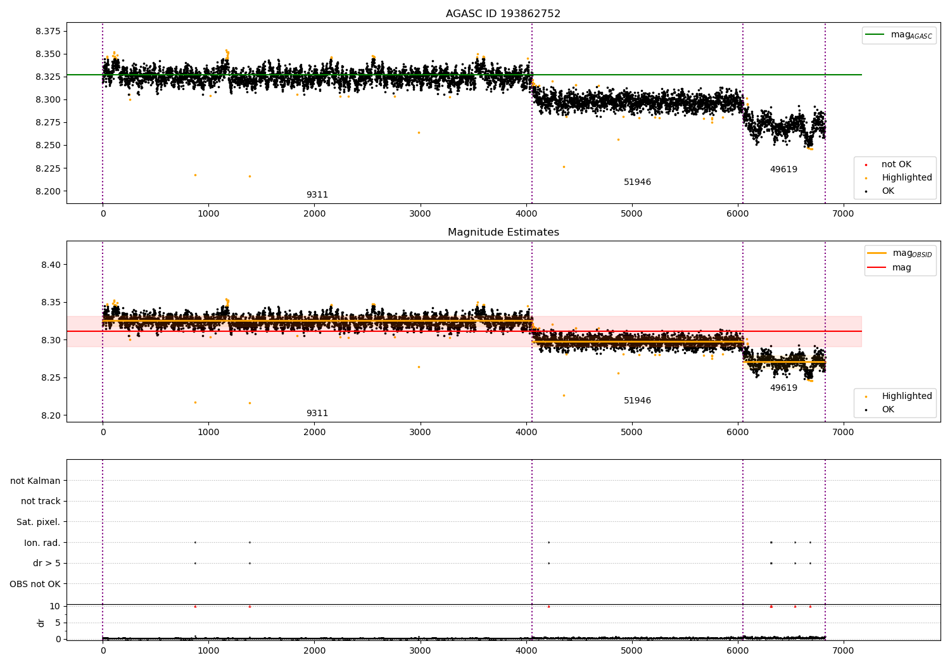Click the "not track" row label
The width and height of the screenshot is (950, 665).
click(x=41, y=501)
